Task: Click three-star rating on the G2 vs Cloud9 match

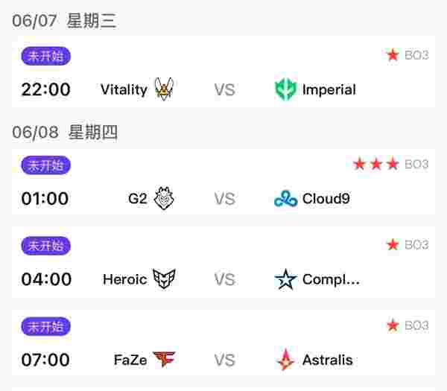Action: [x=376, y=164]
